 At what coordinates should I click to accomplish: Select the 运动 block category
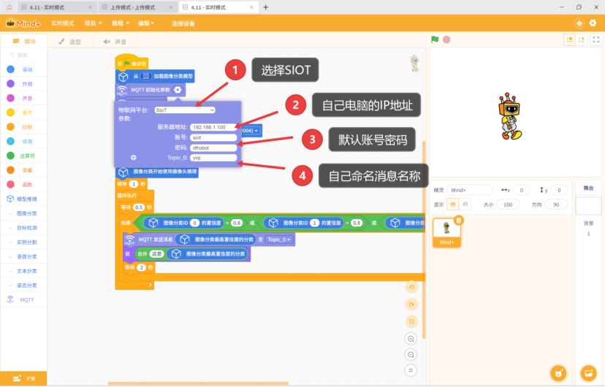click(27, 69)
